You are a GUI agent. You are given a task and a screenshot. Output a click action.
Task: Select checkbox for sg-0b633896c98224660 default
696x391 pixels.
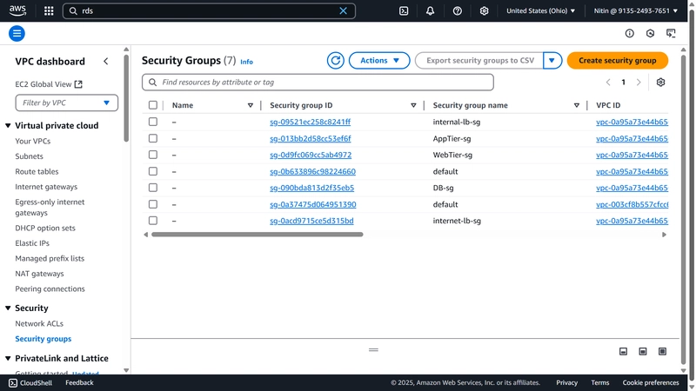coord(153,171)
